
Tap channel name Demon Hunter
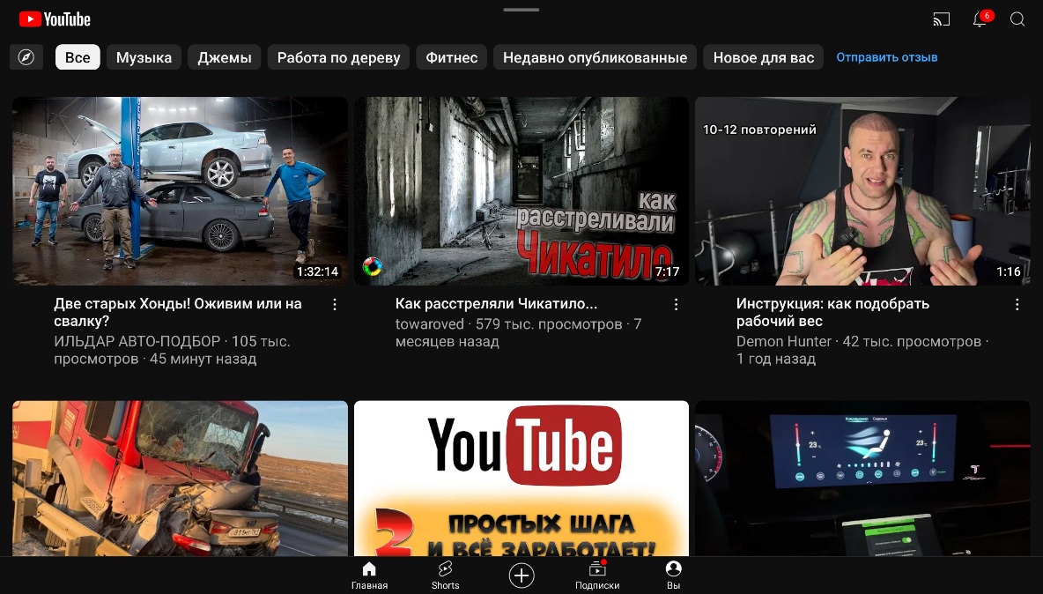(784, 341)
